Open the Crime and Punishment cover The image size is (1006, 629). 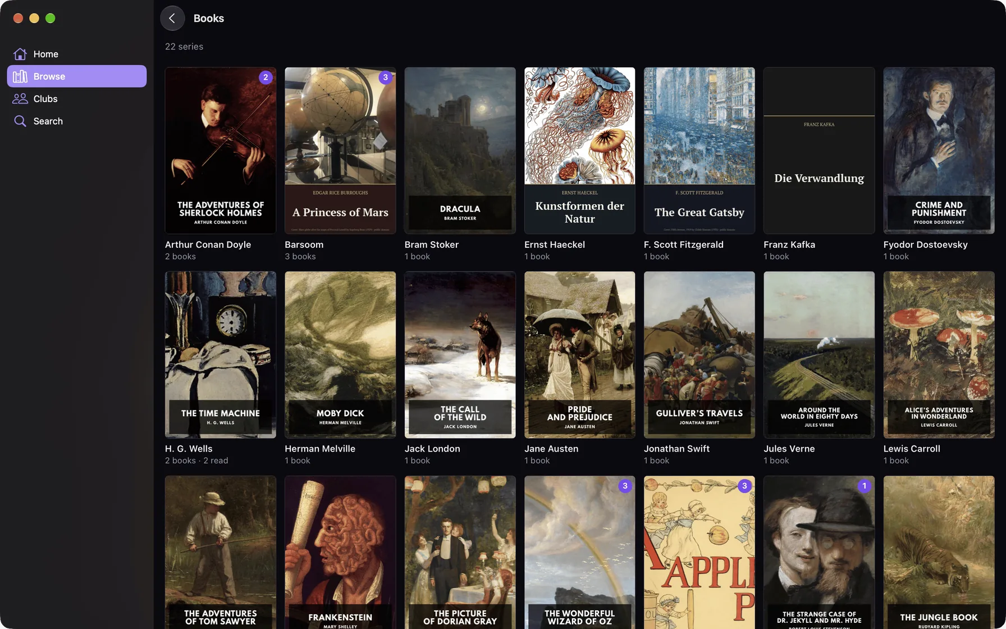click(x=939, y=151)
